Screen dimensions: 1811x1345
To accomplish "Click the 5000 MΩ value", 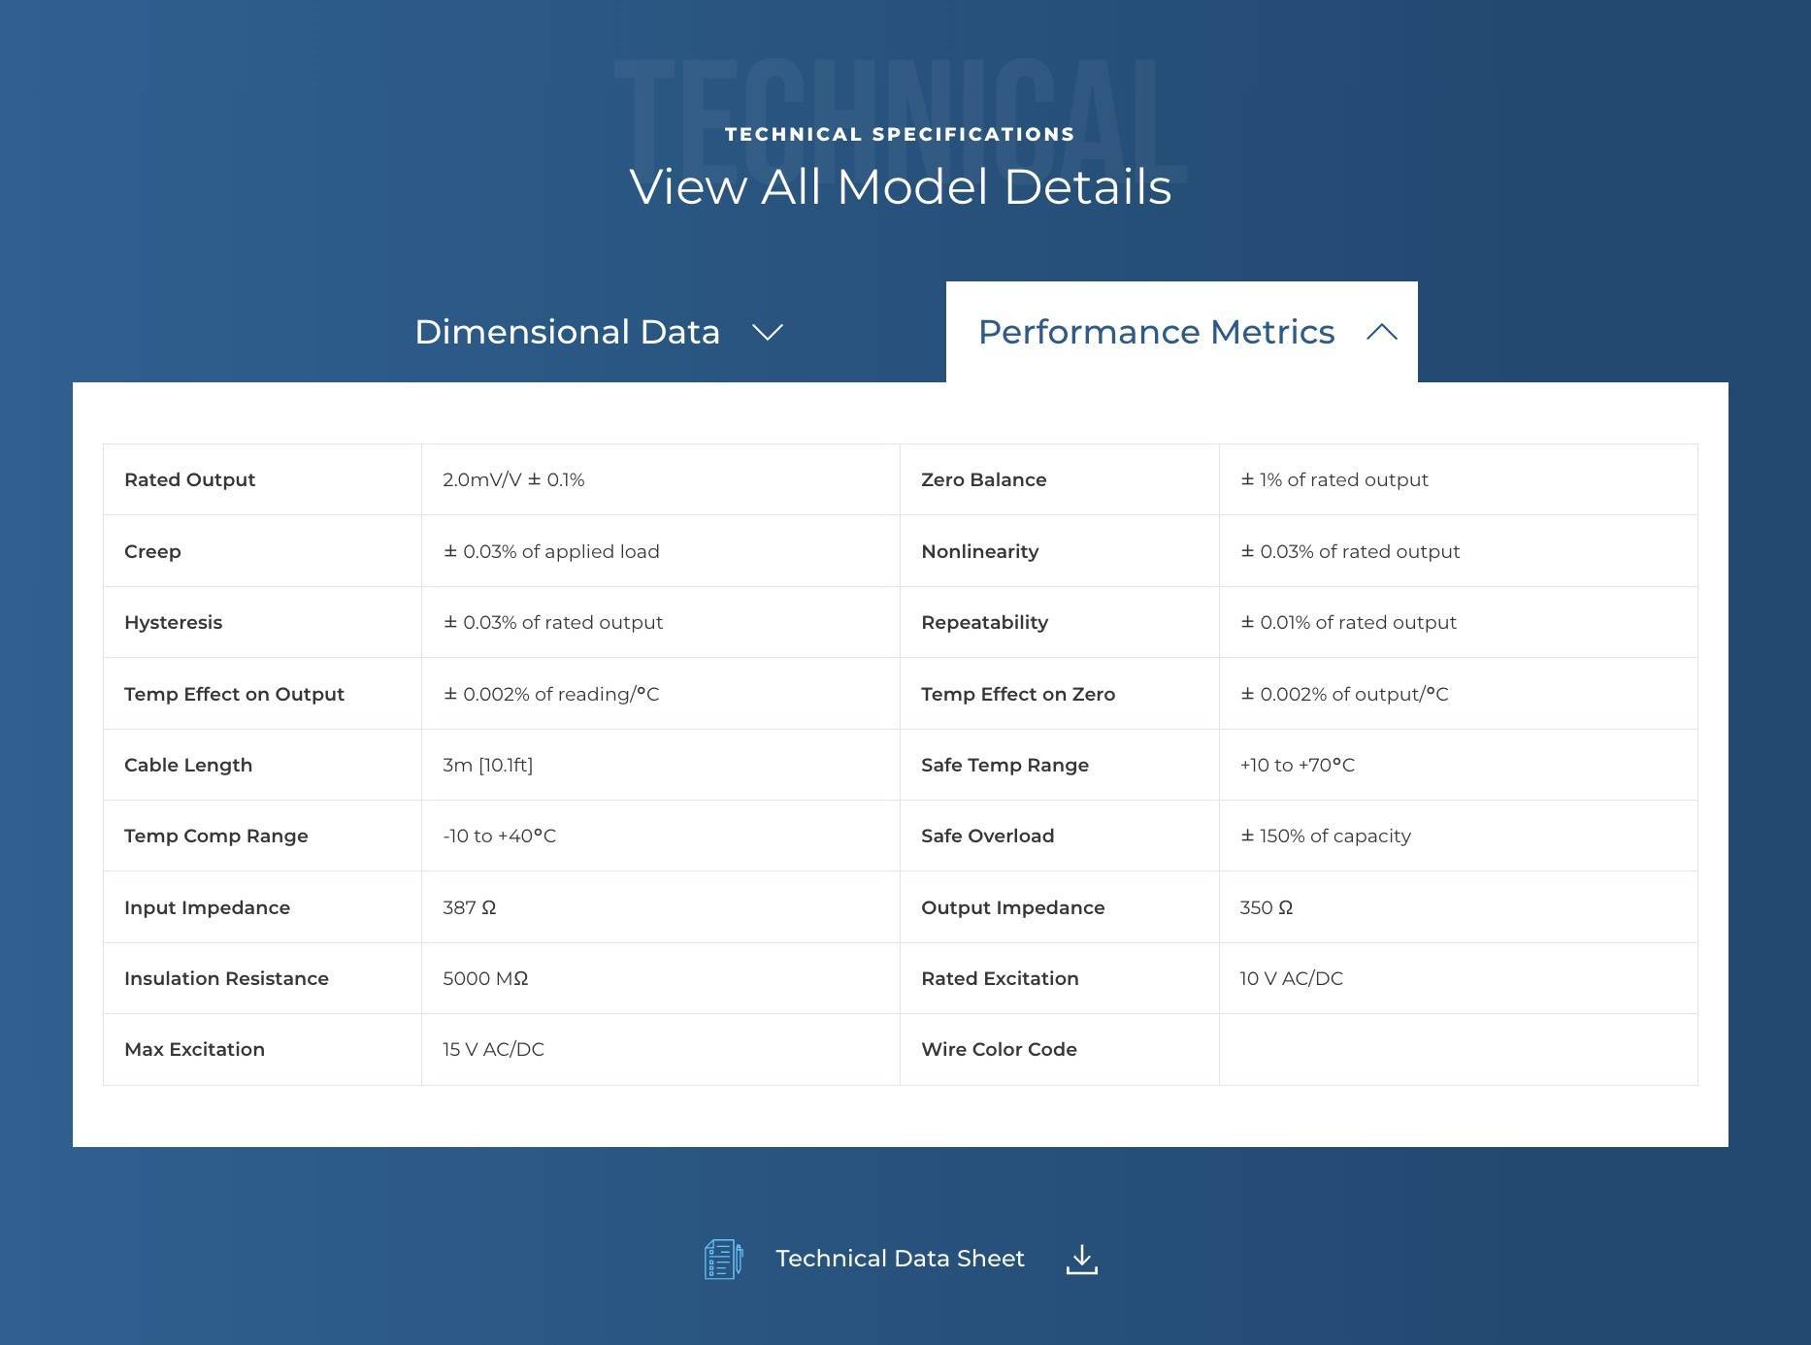I will tap(485, 978).
